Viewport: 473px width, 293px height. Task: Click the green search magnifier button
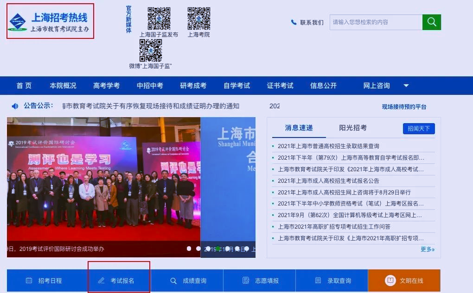[431, 22]
